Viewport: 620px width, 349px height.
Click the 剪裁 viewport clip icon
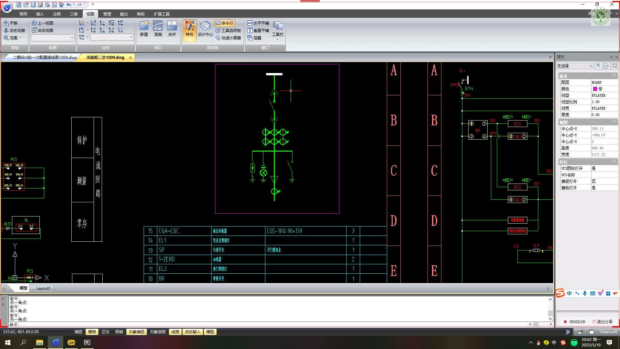pyautogui.click(x=158, y=28)
